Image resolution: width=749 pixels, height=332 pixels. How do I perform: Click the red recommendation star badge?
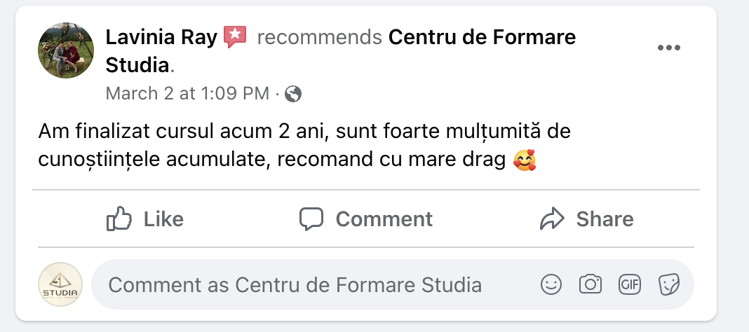point(235,36)
